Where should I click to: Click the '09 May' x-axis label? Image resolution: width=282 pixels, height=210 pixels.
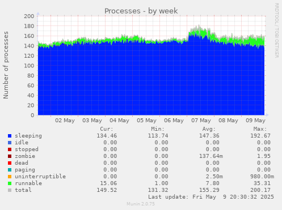tap(255, 121)
